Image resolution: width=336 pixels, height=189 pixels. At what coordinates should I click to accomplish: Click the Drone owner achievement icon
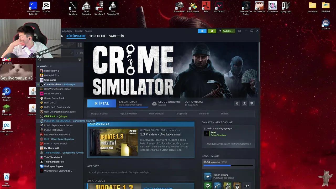pyautogui.click(x=208, y=176)
